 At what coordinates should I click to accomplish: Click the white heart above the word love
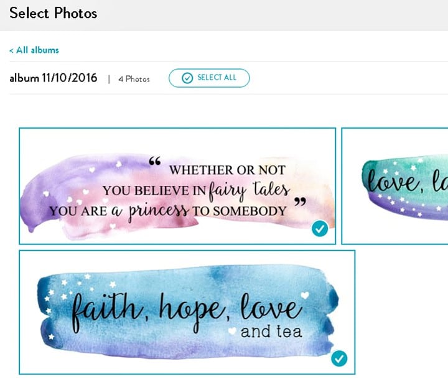[305, 295]
